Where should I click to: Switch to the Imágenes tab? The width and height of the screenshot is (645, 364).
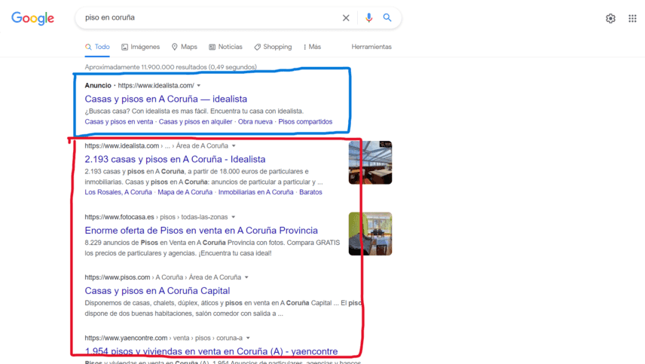141,47
